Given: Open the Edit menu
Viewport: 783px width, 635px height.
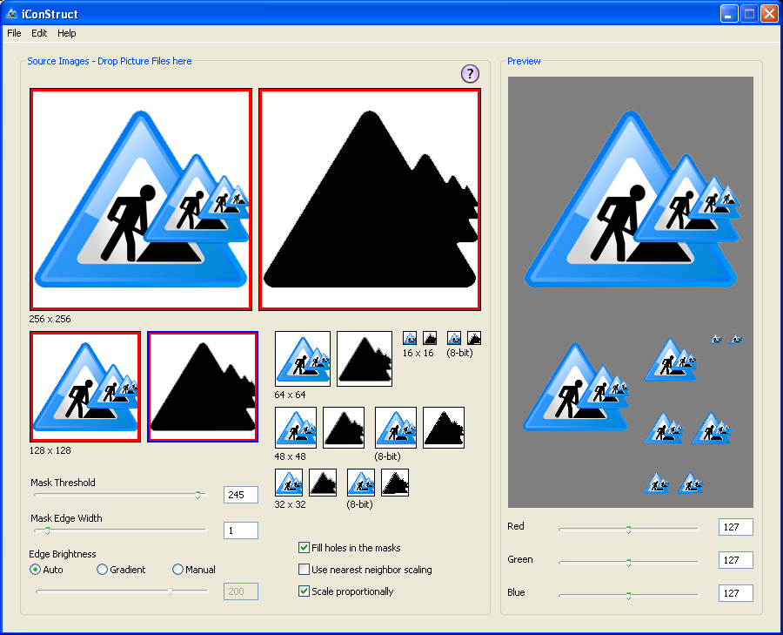Looking at the screenshot, I should click(x=39, y=33).
